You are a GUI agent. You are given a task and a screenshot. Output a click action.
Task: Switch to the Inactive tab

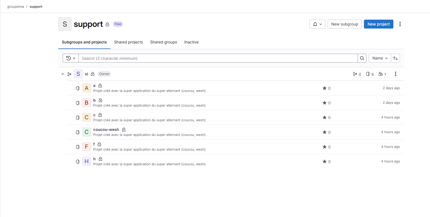tap(191, 42)
